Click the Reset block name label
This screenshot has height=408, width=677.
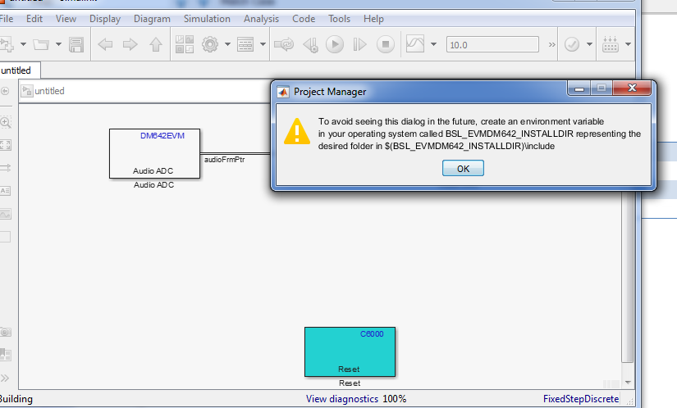click(350, 383)
